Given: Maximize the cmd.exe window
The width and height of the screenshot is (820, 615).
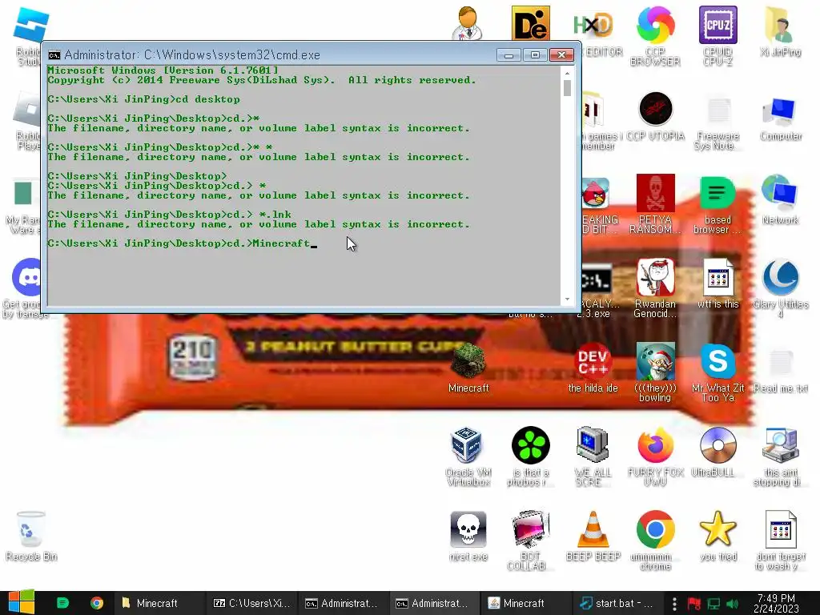Looking at the screenshot, I should coord(534,55).
